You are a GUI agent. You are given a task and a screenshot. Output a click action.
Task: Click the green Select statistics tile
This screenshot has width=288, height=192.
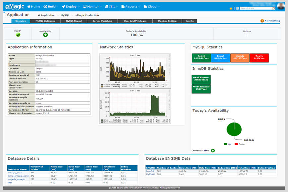point(201,58)
